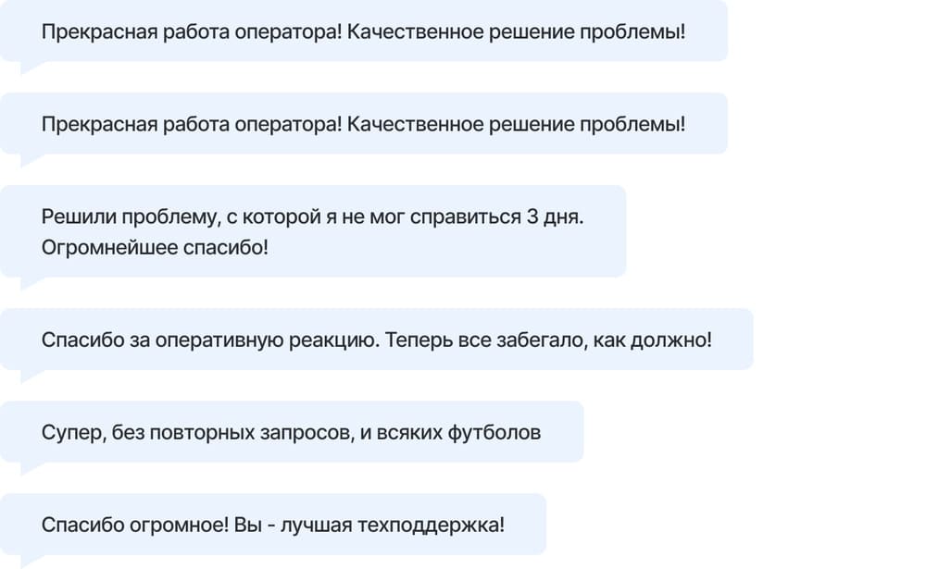The height and width of the screenshot is (569, 926).
Task: Select the 'Спасибо огромное! Вы - лучшая техподдержка!' message
Action: (273, 525)
